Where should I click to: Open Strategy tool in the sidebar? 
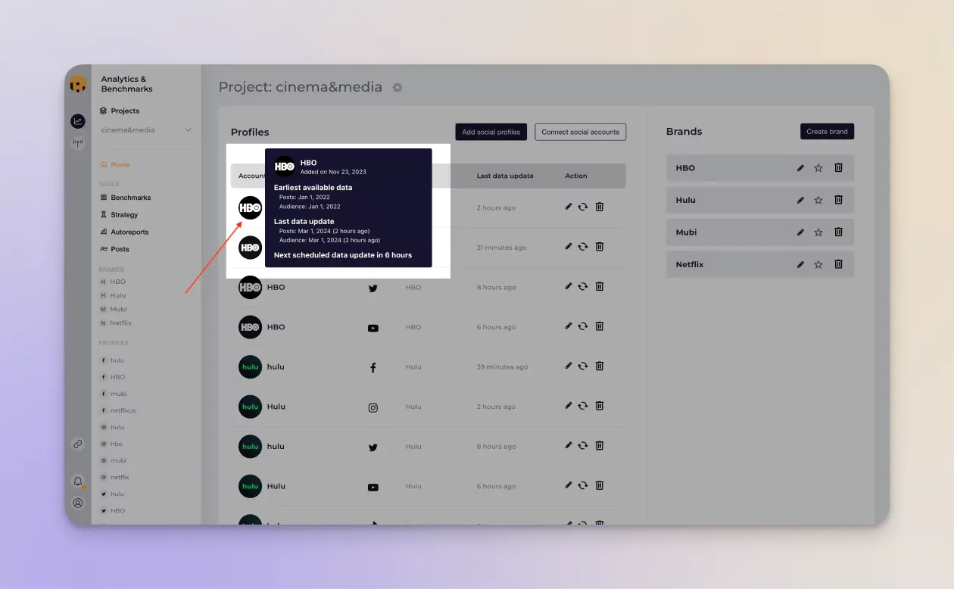click(x=119, y=215)
